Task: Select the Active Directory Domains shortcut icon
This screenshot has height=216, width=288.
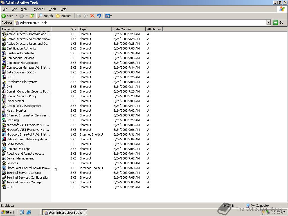Action: 4,34
